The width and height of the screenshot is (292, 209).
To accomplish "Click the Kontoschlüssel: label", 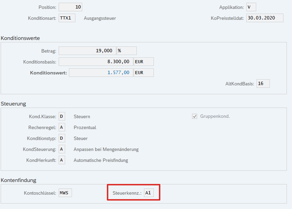I will [x=40, y=193].
